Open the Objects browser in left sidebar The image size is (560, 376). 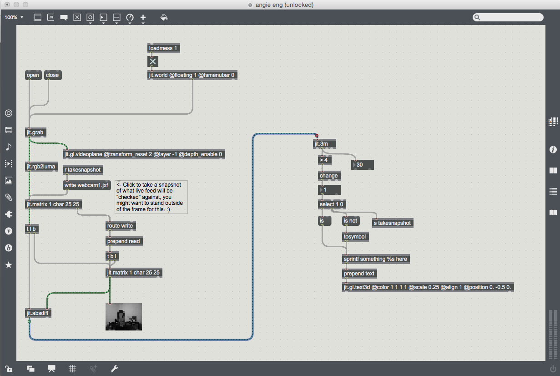(x=8, y=113)
